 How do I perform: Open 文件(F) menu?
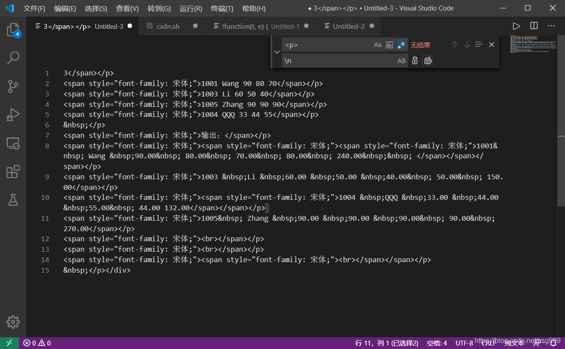coord(34,8)
